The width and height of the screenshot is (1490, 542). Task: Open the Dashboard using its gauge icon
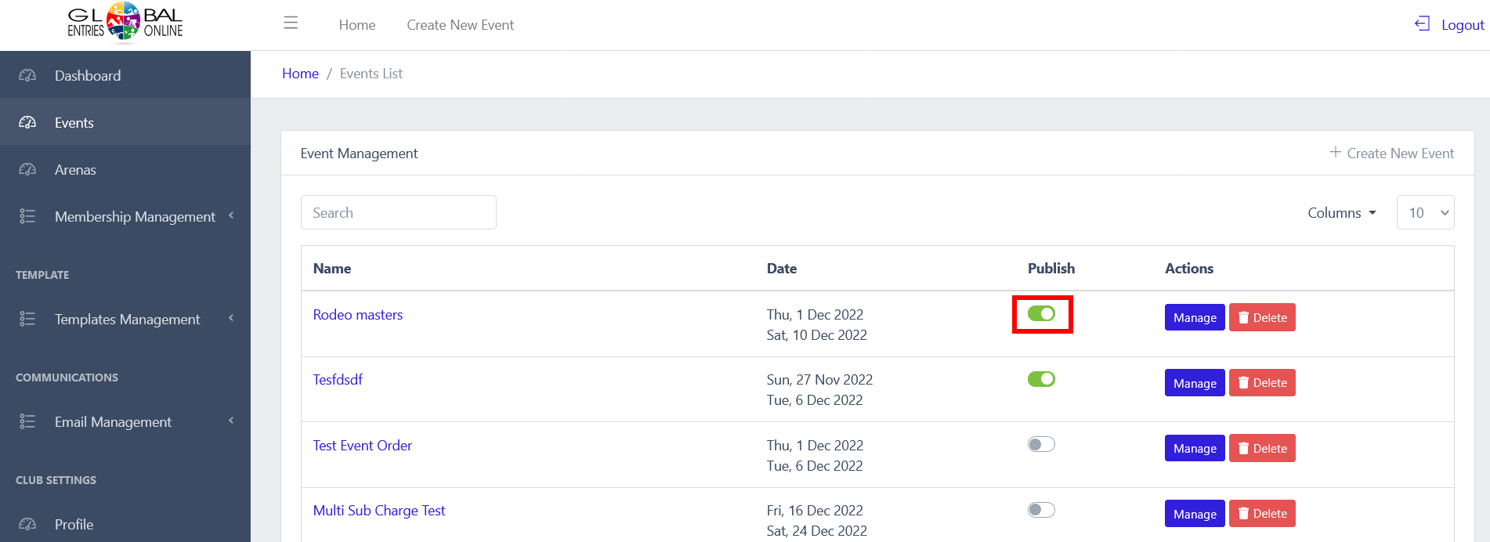point(27,75)
